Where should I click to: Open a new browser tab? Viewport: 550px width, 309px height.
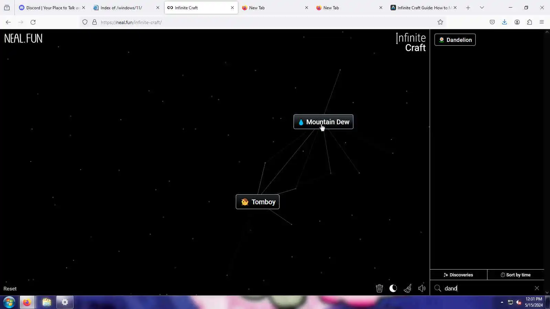pyautogui.click(x=468, y=8)
